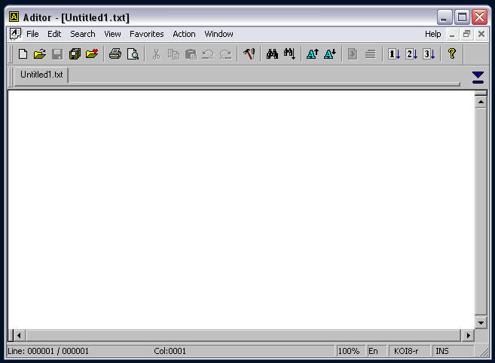Click the Col:0001 status field

click(x=170, y=351)
